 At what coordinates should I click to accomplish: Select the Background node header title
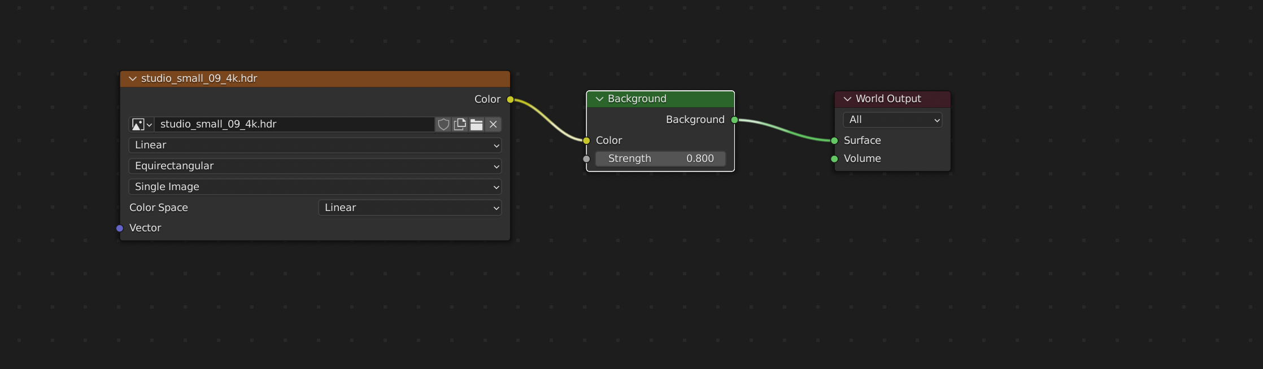[637, 99]
